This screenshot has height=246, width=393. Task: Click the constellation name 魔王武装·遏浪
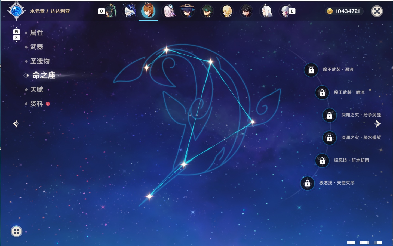click(x=338, y=70)
